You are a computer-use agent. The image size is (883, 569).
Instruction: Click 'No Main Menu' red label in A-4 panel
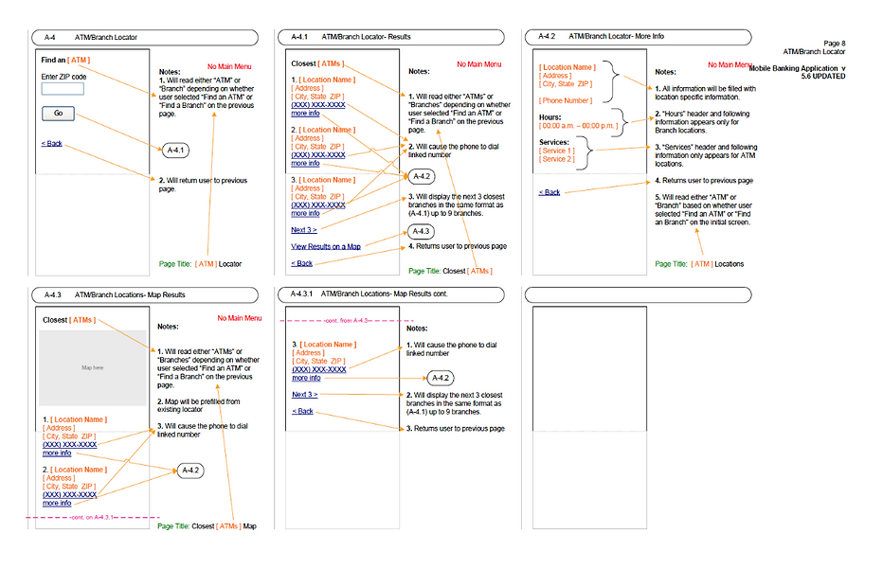coord(229,66)
